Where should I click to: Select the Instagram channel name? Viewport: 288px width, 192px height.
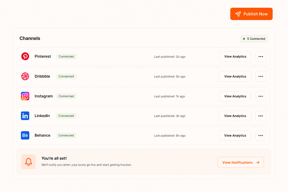[x=43, y=96]
